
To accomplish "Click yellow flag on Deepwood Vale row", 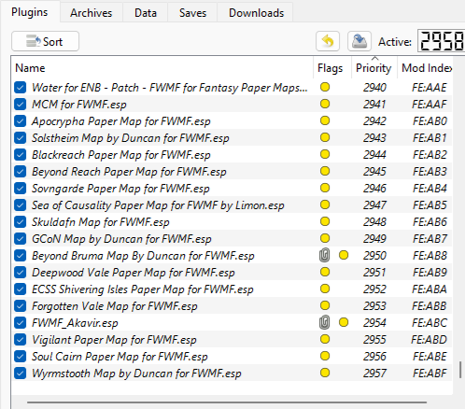I will click(x=325, y=272).
